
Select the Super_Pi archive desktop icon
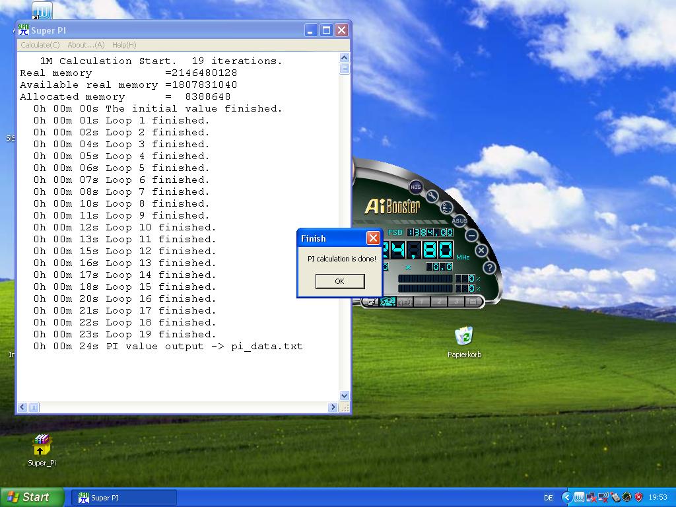42,446
